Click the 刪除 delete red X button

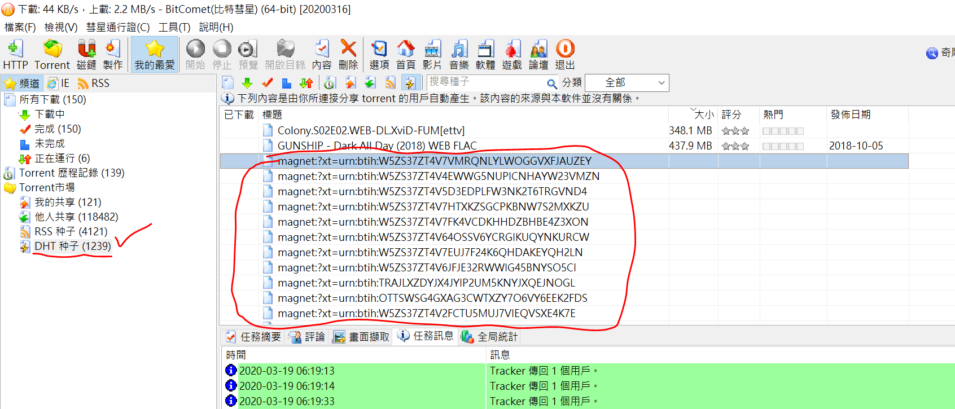pos(348,55)
